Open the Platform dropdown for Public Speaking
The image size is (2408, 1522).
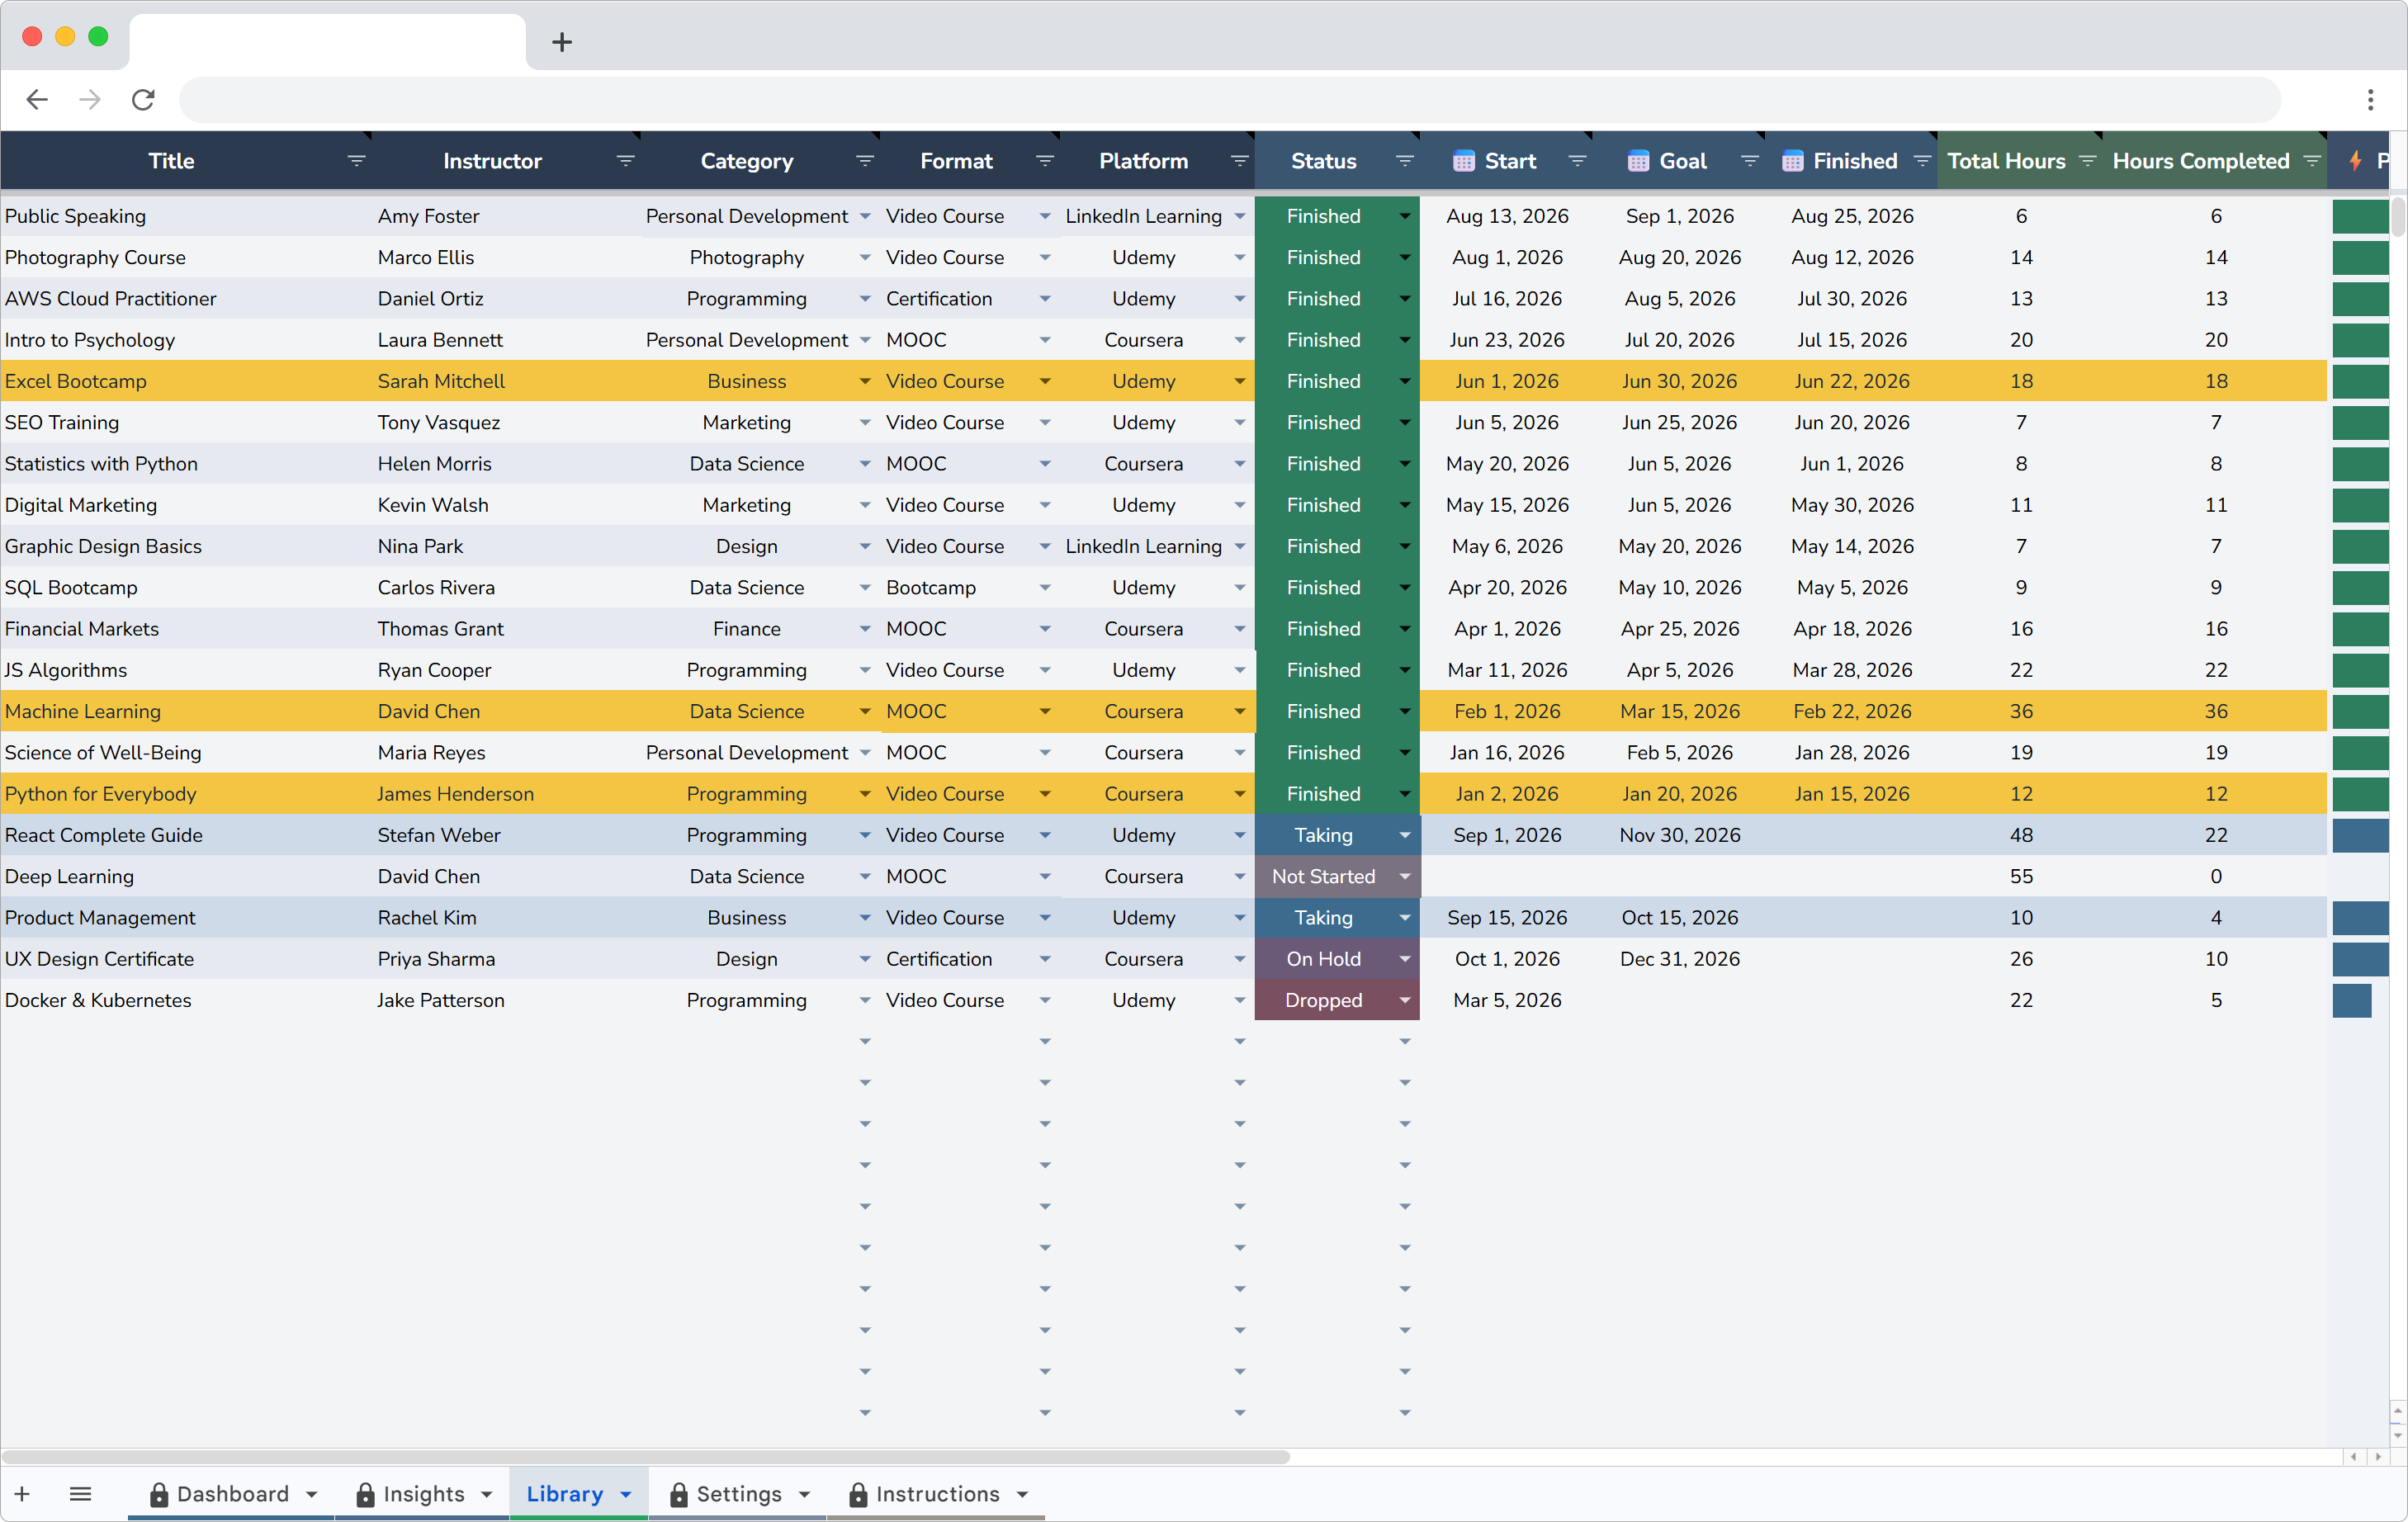pyautogui.click(x=1240, y=216)
